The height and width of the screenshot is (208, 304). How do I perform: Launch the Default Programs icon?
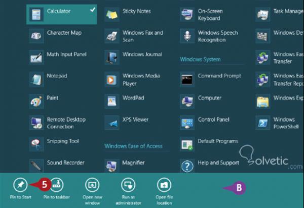click(187, 144)
